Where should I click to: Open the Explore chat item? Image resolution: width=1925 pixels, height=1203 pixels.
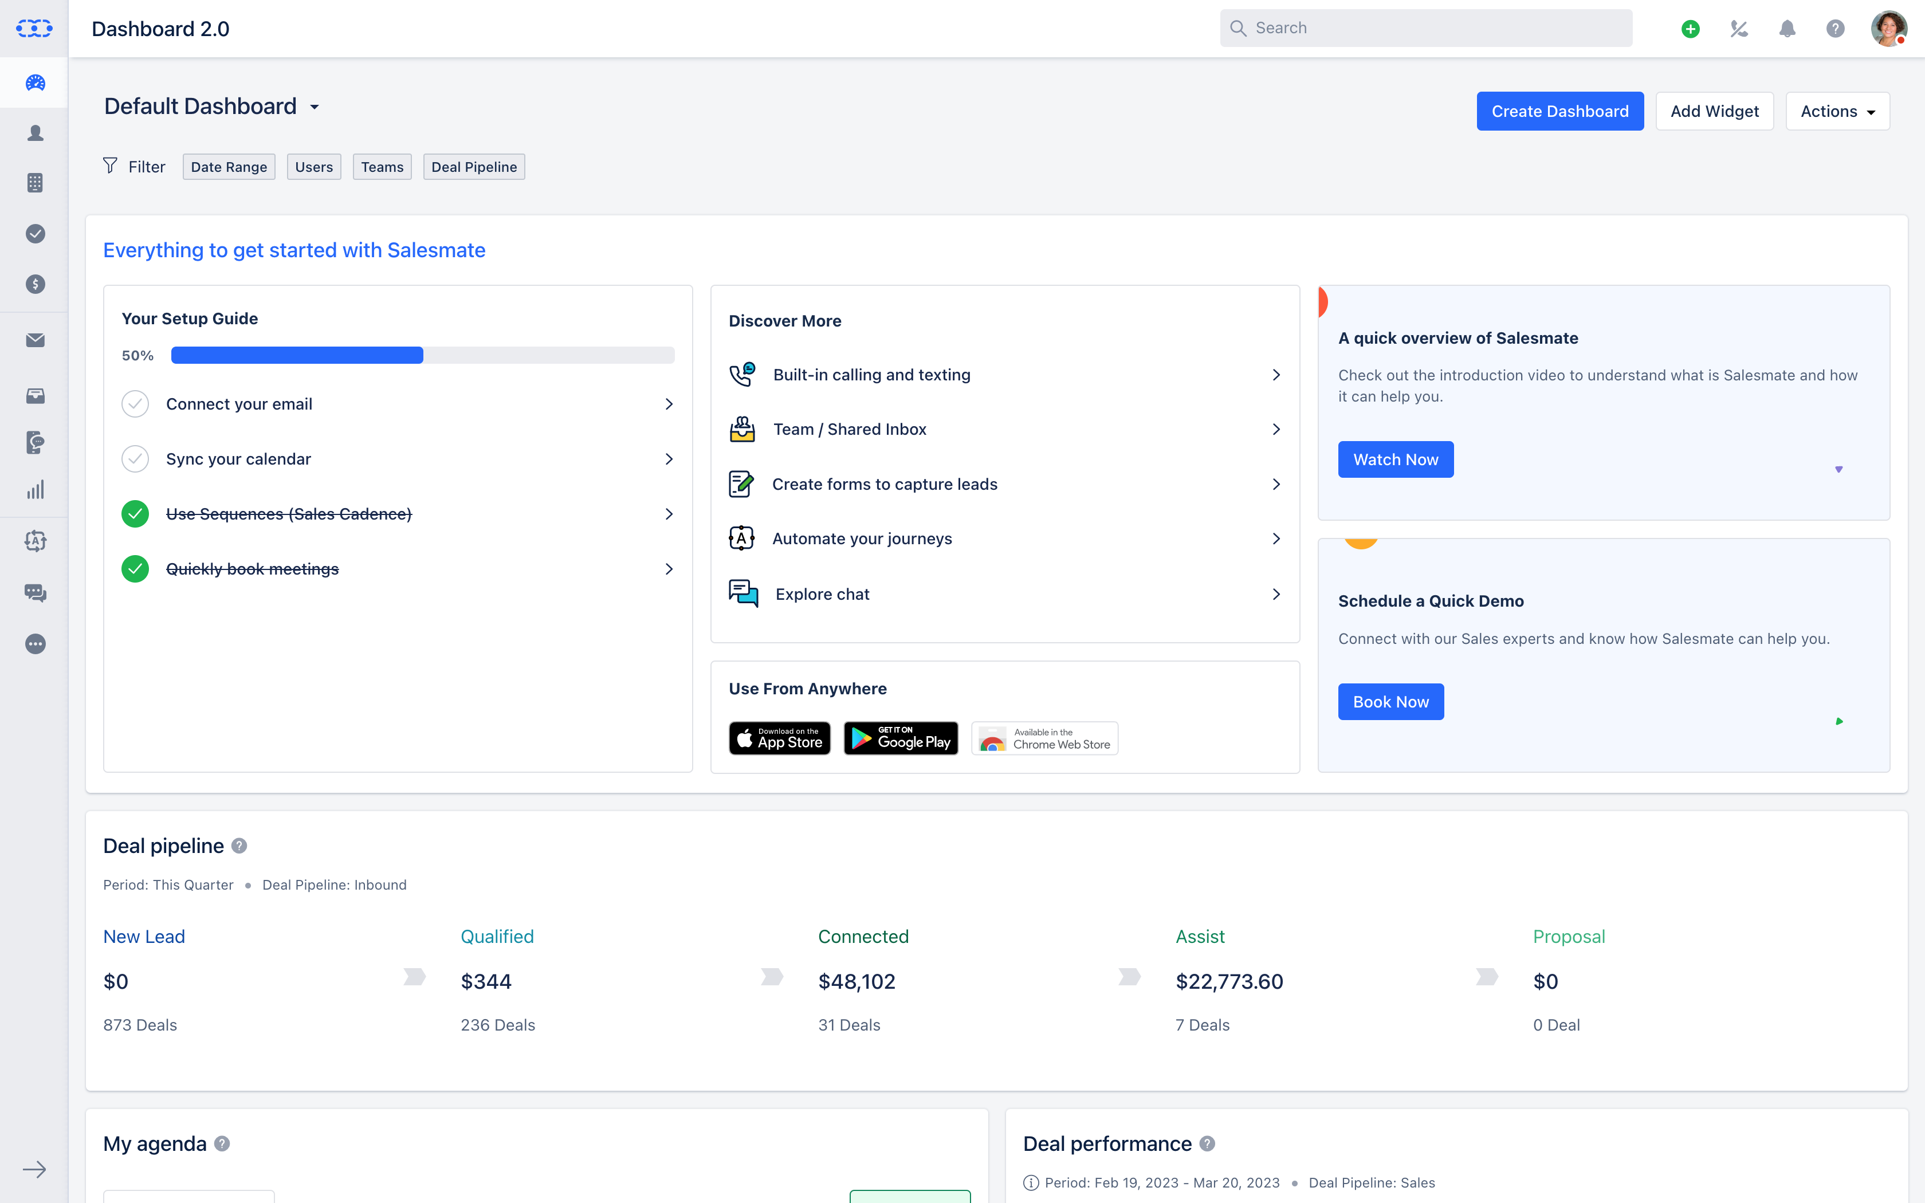click(1005, 593)
